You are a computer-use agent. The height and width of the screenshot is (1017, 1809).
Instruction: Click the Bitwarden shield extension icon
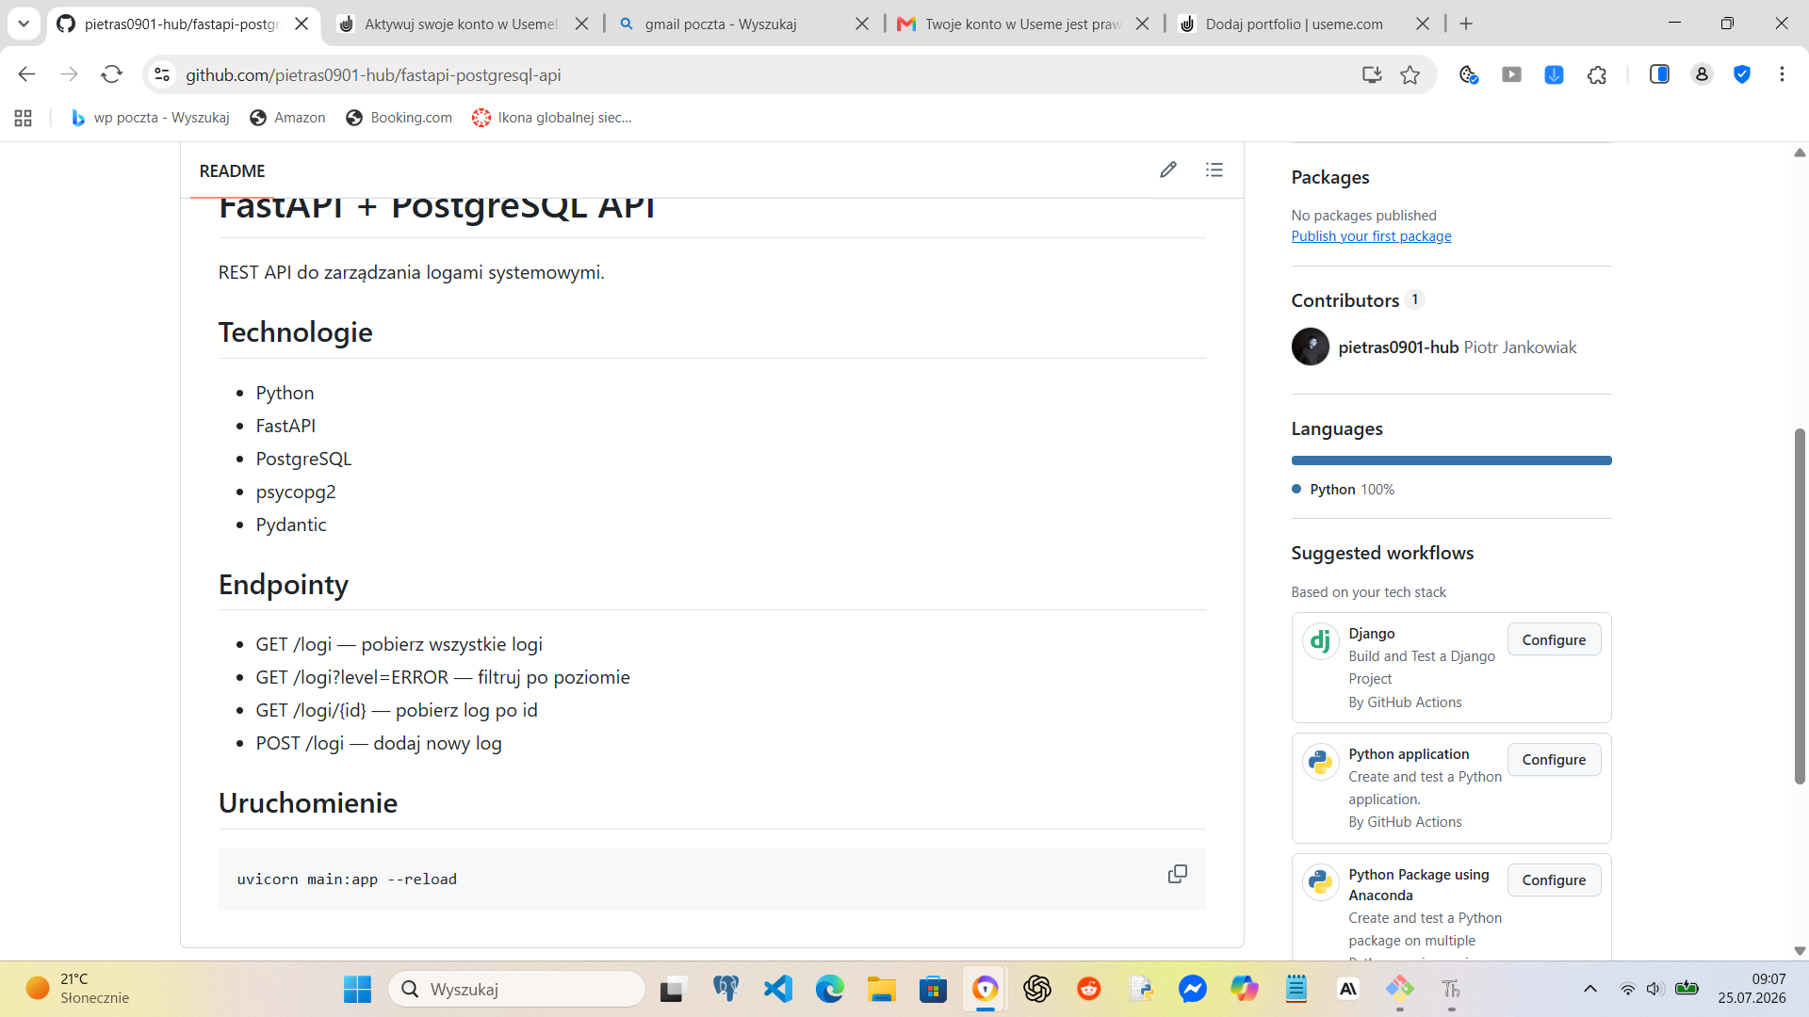point(1742,74)
